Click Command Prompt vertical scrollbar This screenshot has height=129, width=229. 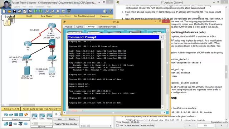pyautogui.click(x=162, y=75)
